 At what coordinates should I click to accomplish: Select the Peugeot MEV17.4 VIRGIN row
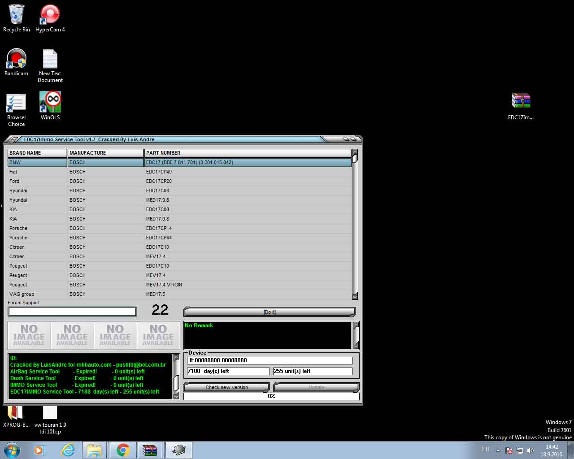tap(179, 285)
